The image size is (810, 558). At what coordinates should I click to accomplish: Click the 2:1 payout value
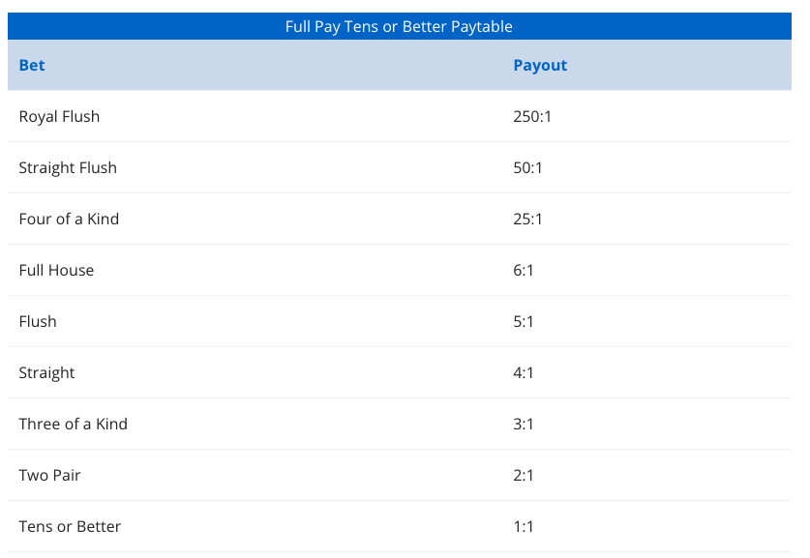[524, 476]
